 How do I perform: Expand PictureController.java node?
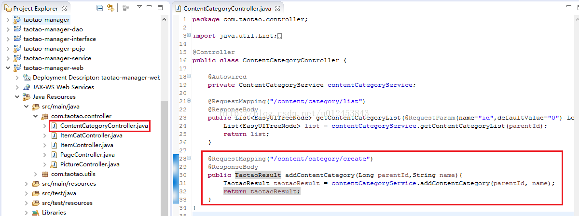(x=45, y=164)
